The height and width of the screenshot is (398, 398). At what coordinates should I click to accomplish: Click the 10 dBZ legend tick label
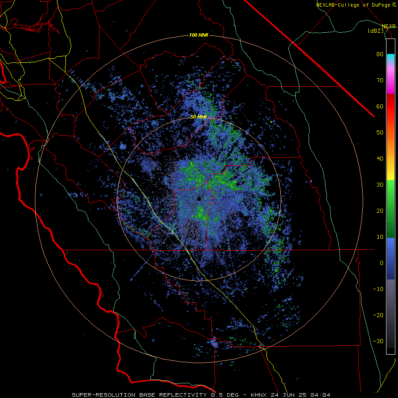pos(380,237)
